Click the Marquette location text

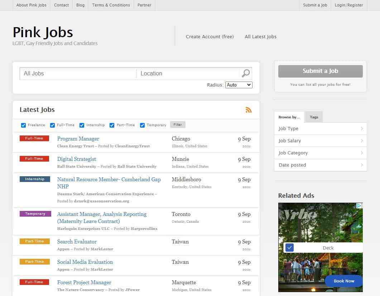184,282
